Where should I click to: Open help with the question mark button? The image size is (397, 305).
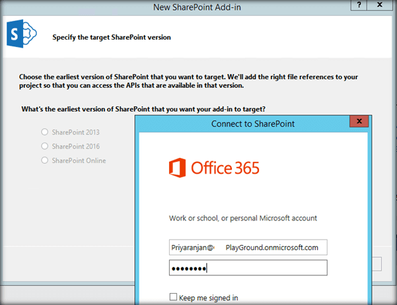point(360,6)
